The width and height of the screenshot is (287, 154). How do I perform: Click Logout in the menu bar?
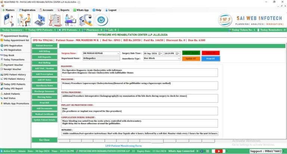tap(111, 10)
